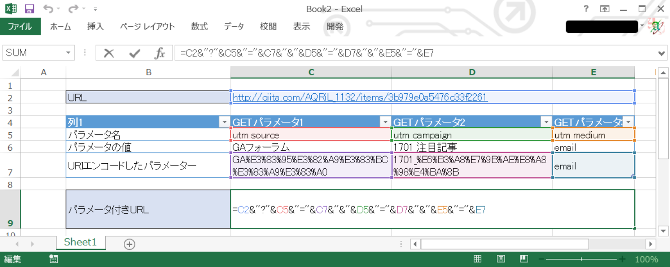Open the filter dropdown on 列1 header
670x267 pixels.
224,121
